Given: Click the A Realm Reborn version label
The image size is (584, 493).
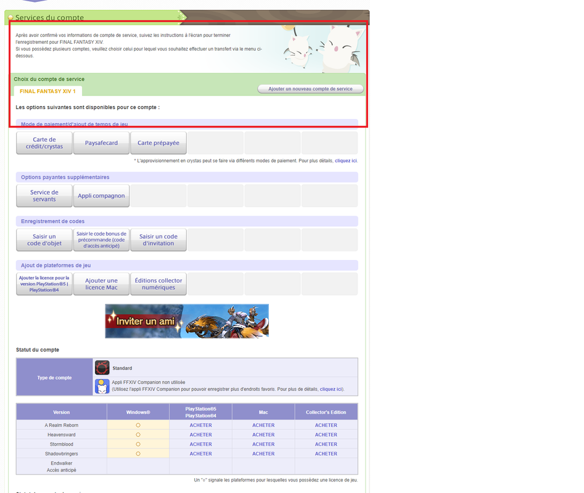Looking at the screenshot, I should [62, 425].
